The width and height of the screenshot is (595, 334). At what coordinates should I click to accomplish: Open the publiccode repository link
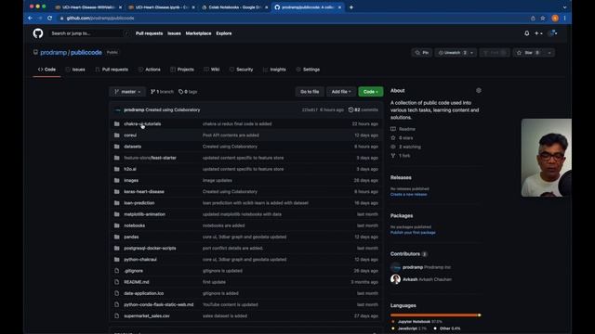[86, 52]
